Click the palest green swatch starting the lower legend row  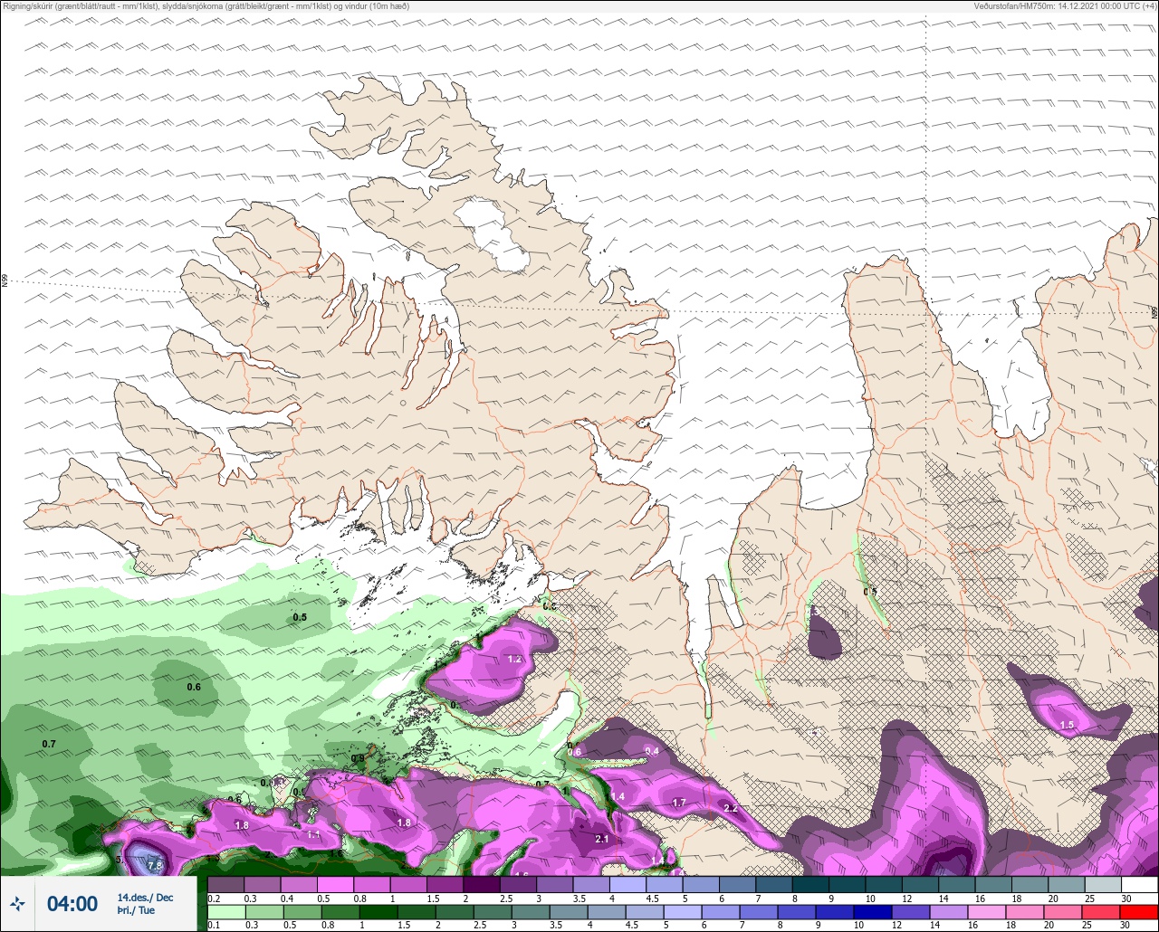[x=226, y=911]
